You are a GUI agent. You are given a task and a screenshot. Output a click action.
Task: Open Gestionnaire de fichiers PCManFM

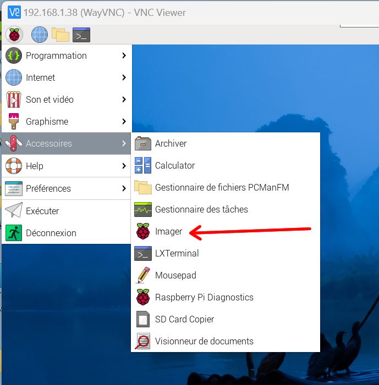tap(226, 187)
